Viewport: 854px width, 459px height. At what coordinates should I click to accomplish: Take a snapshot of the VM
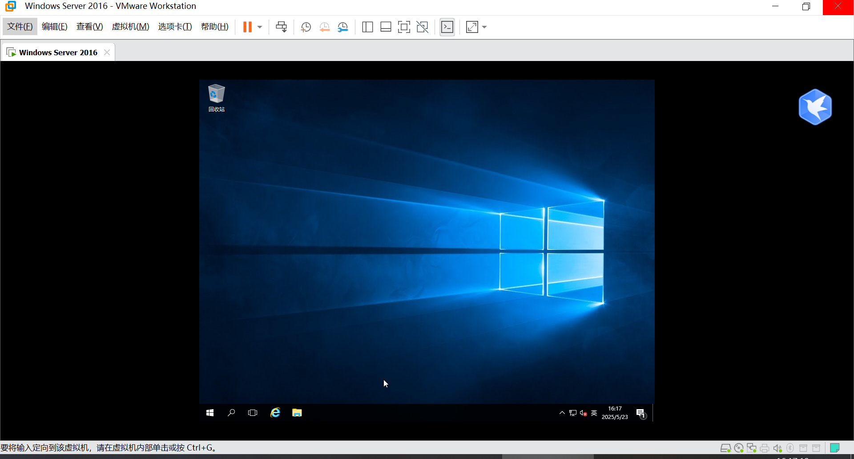point(306,27)
